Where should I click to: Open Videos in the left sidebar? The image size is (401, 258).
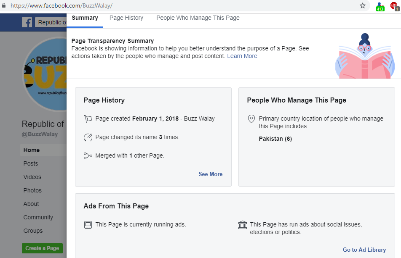[32, 177]
